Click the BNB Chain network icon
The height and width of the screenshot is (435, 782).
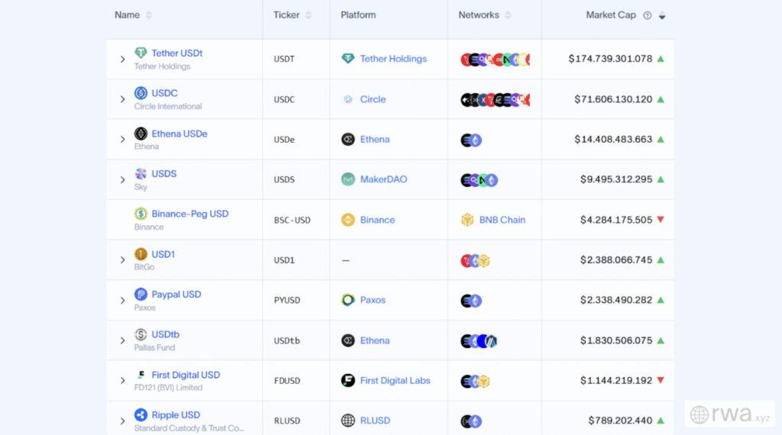(467, 220)
